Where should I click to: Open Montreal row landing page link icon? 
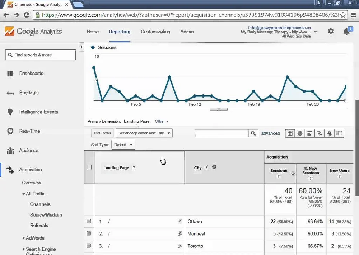180,233
